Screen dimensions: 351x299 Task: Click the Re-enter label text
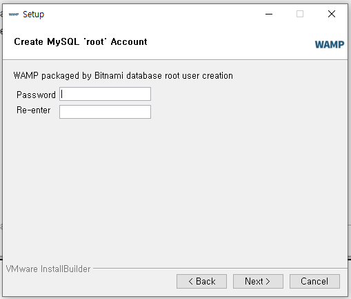pyautogui.click(x=34, y=110)
